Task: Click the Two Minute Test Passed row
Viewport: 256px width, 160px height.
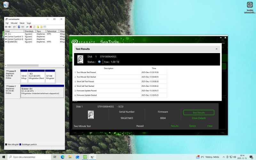Action: (x=121, y=72)
